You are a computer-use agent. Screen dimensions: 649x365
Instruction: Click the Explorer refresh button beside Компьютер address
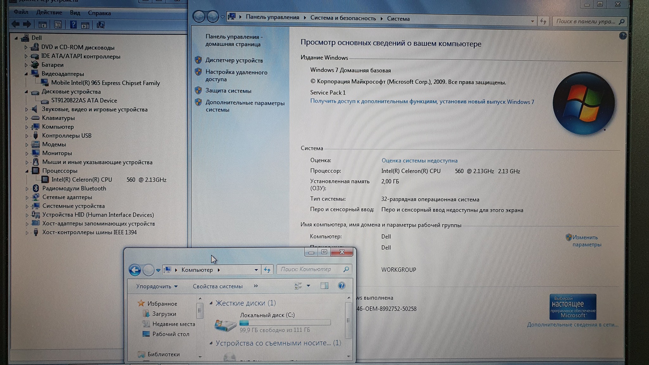(x=267, y=270)
